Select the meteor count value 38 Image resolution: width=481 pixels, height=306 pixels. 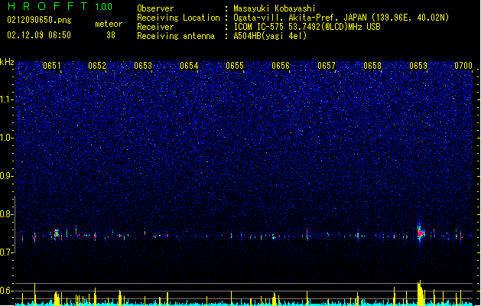pyautogui.click(x=111, y=35)
